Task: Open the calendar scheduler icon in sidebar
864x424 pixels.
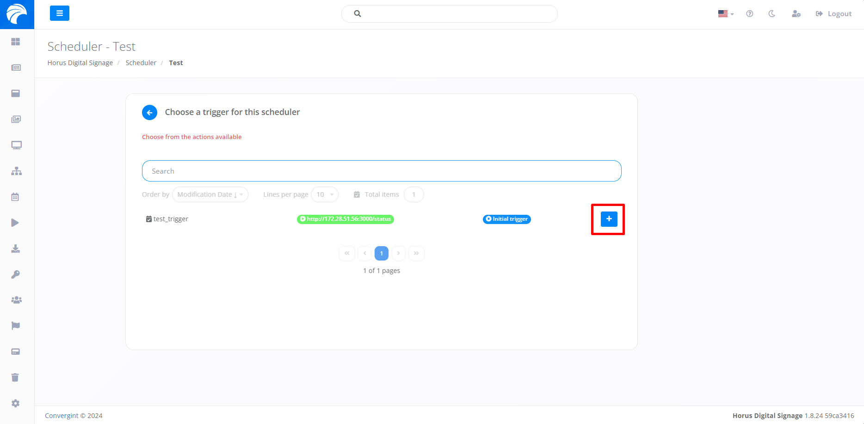Action: coord(15,197)
